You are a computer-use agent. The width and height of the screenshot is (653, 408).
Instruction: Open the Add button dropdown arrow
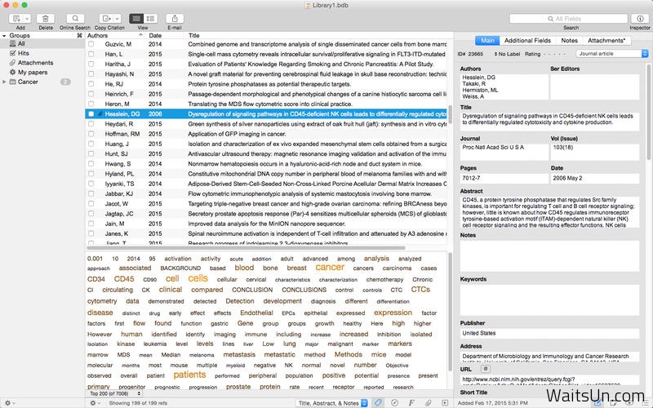(27, 18)
